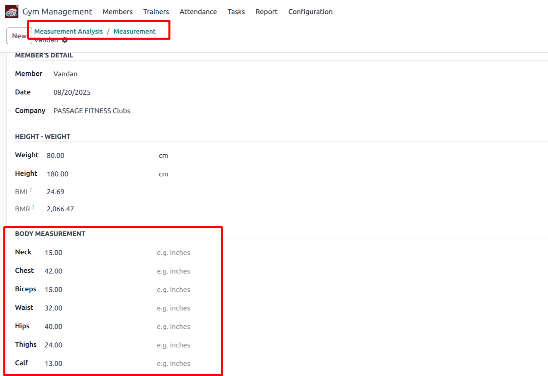
Task: Click the Weight value 80.00 field
Action: click(55, 156)
